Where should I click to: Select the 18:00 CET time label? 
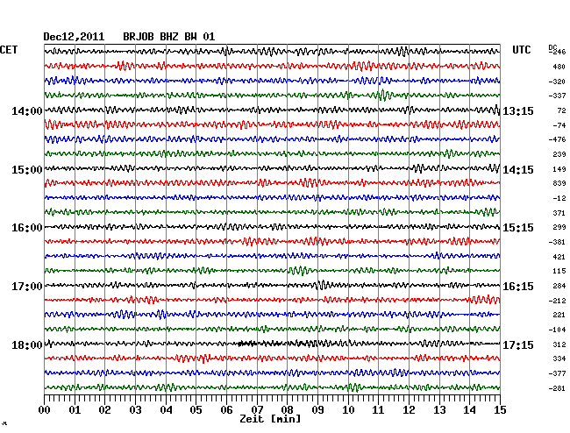point(27,344)
